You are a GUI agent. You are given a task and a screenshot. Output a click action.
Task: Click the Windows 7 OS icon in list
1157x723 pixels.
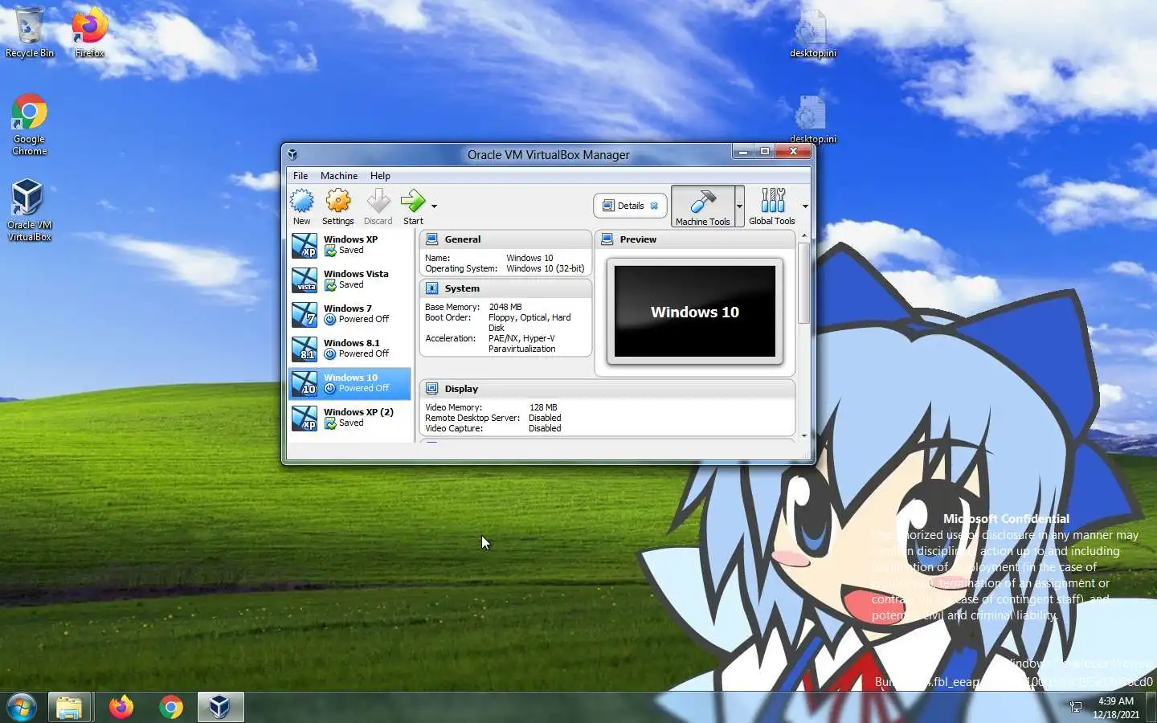coord(305,314)
